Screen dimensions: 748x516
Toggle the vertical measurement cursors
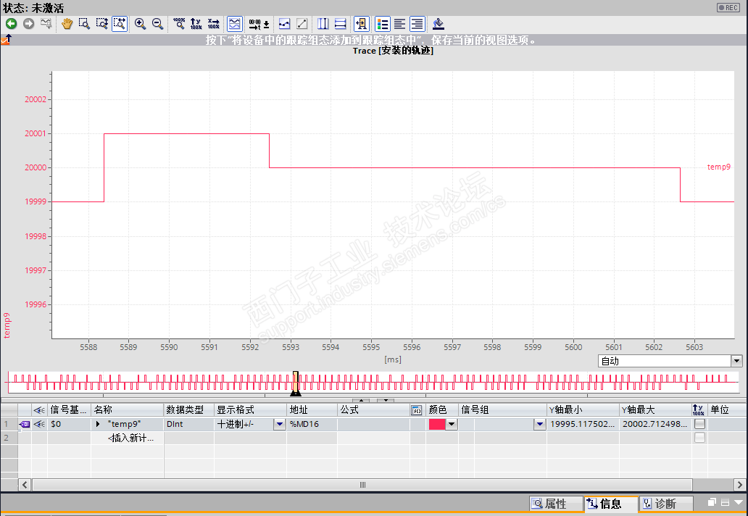(x=323, y=23)
